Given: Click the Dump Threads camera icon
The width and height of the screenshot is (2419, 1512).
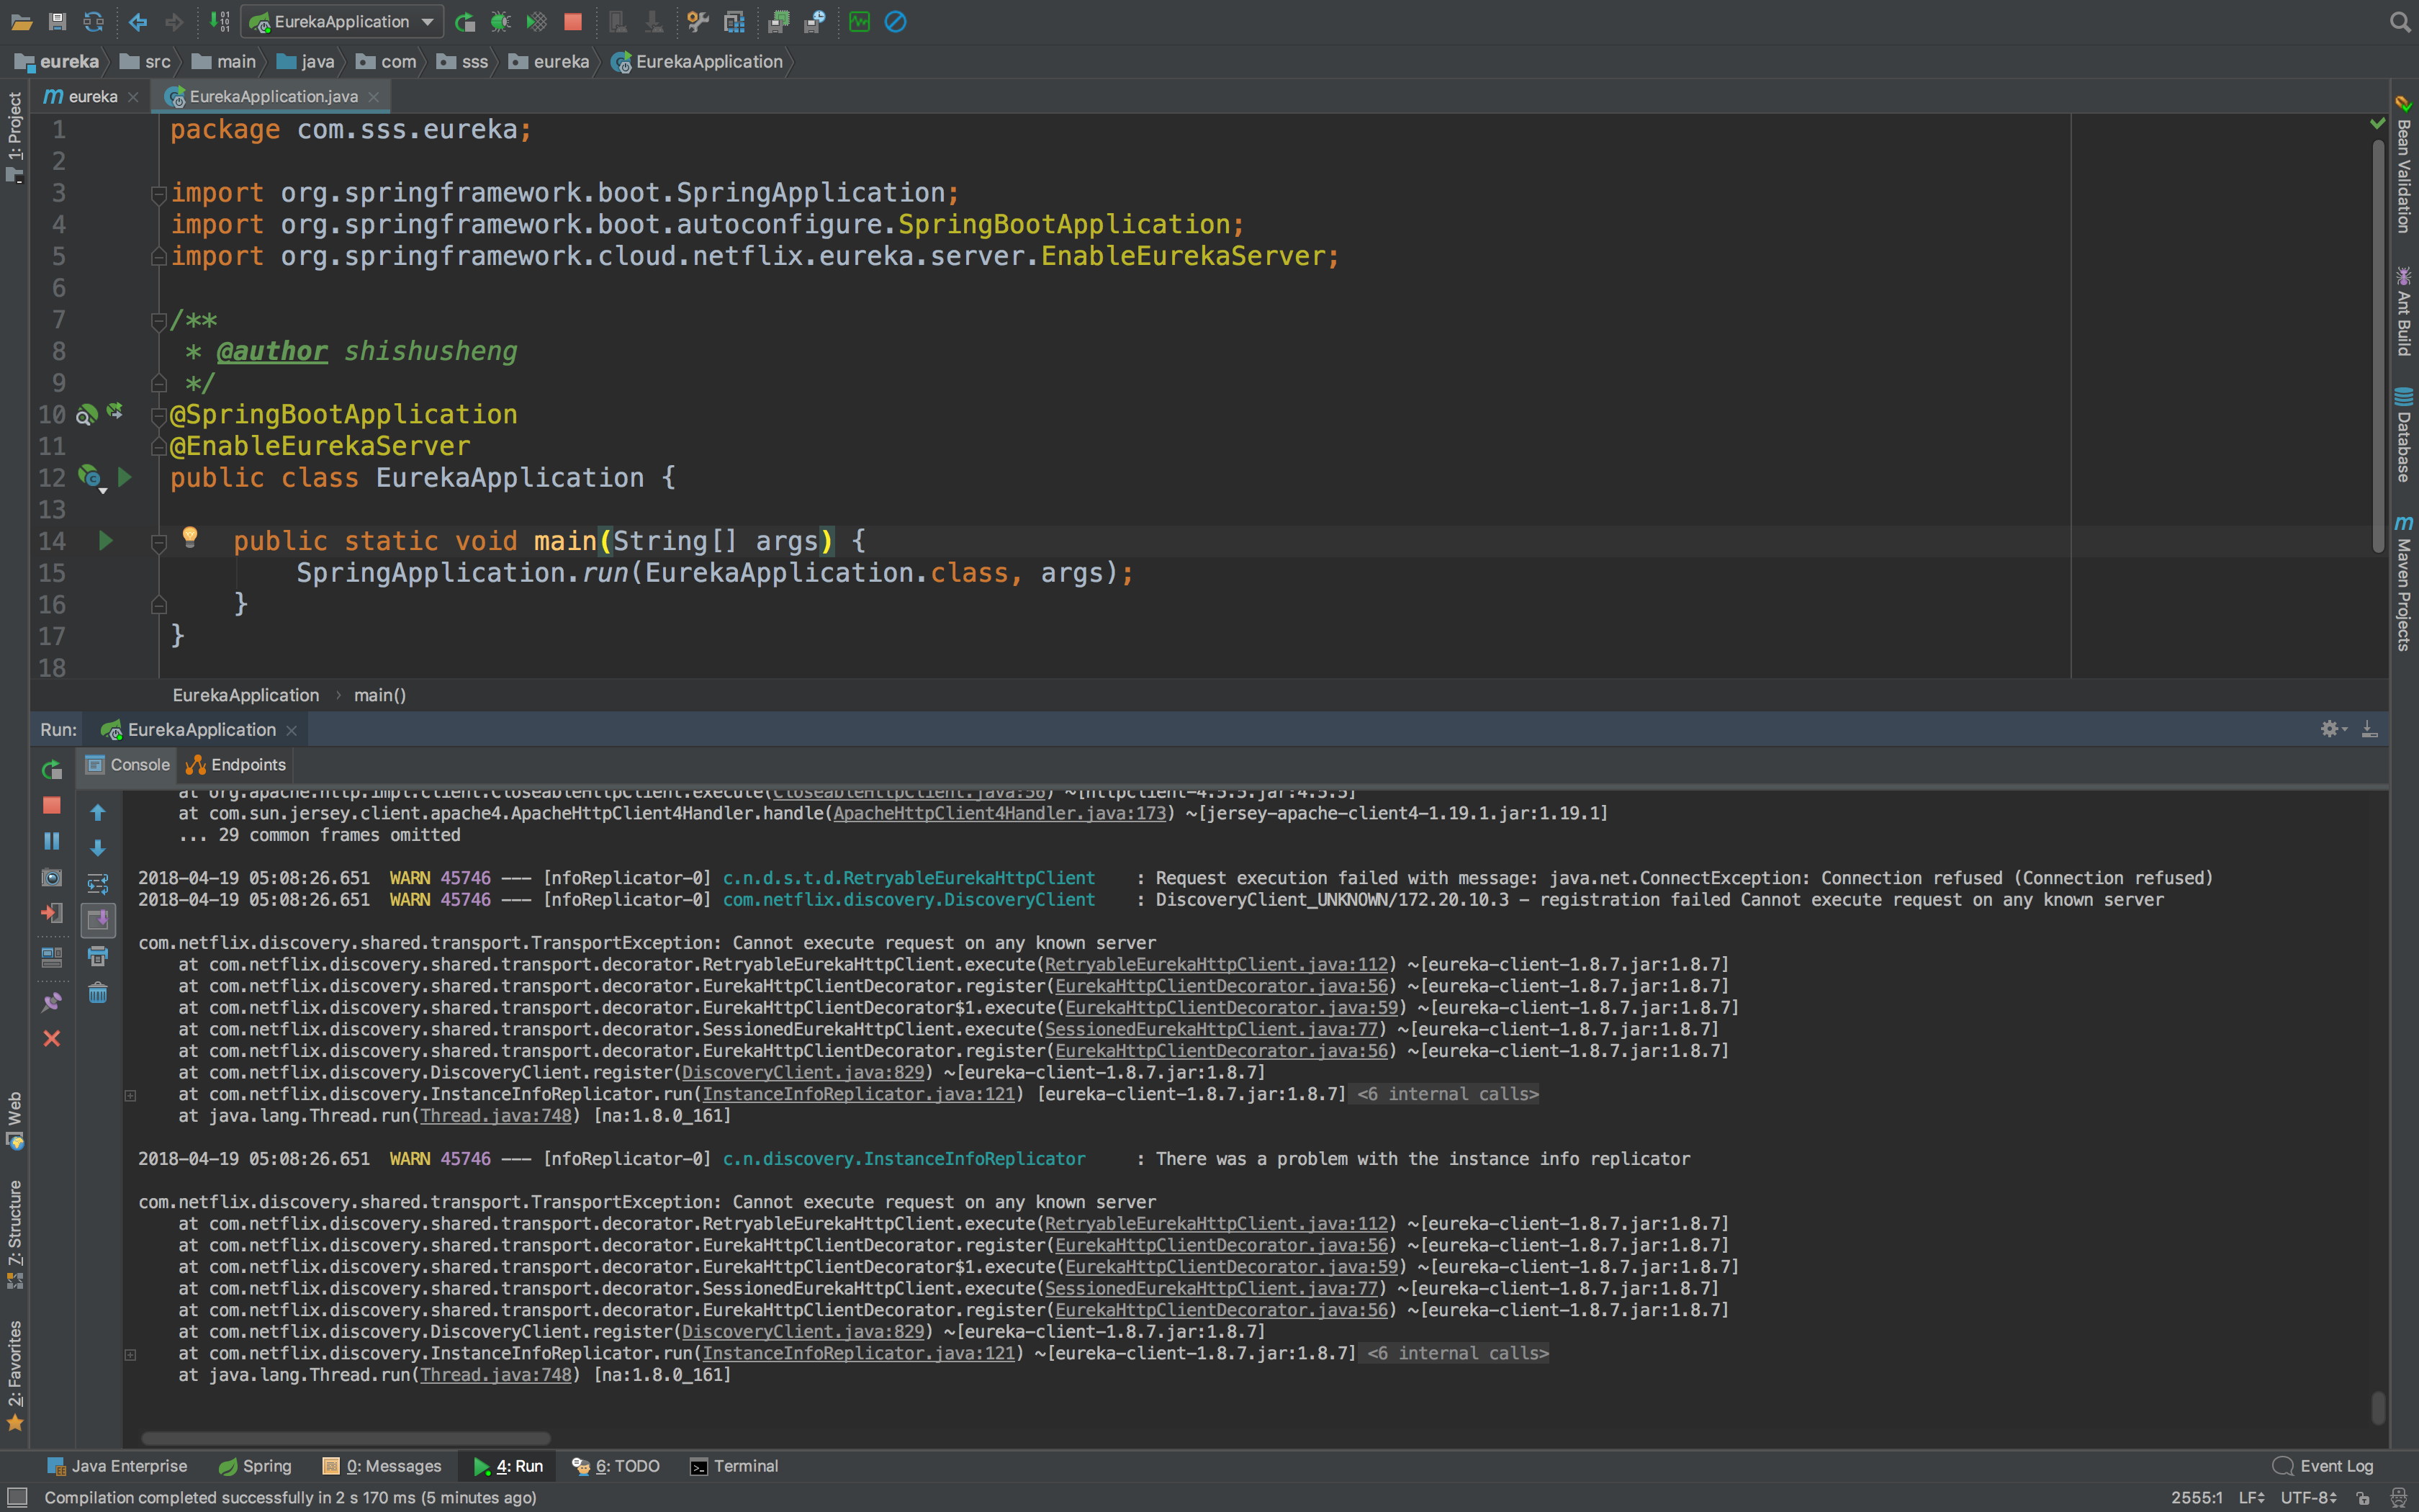Looking at the screenshot, I should (x=52, y=877).
